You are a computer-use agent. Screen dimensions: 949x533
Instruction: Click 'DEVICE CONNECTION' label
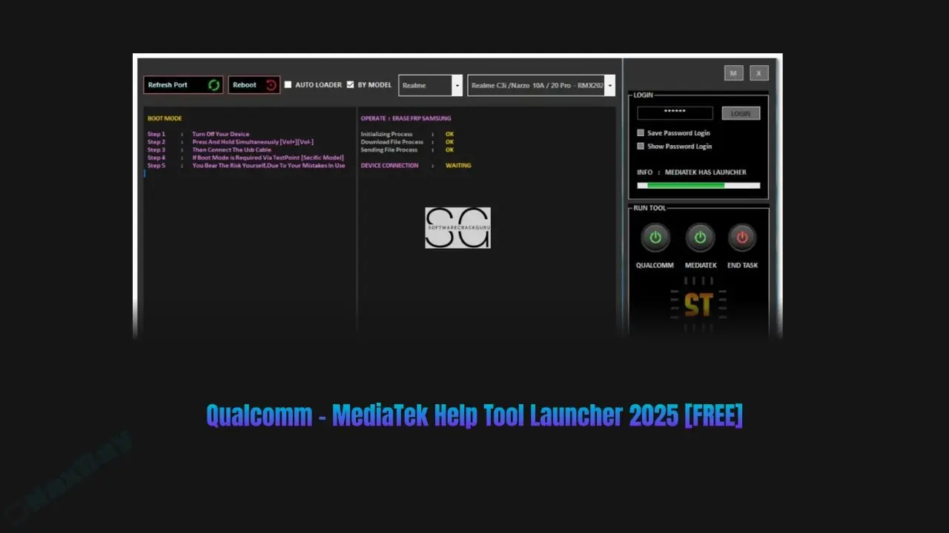[x=389, y=166]
